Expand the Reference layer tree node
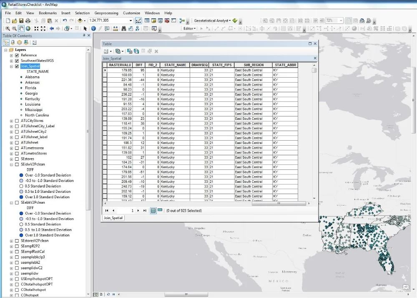Screen dimensions: 417x298 [11, 56]
